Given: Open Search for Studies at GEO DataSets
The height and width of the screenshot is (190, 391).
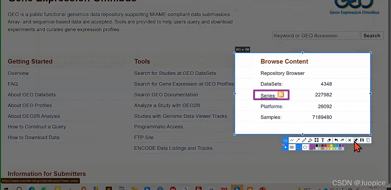Looking at the screenshot, I should (175, 73).
